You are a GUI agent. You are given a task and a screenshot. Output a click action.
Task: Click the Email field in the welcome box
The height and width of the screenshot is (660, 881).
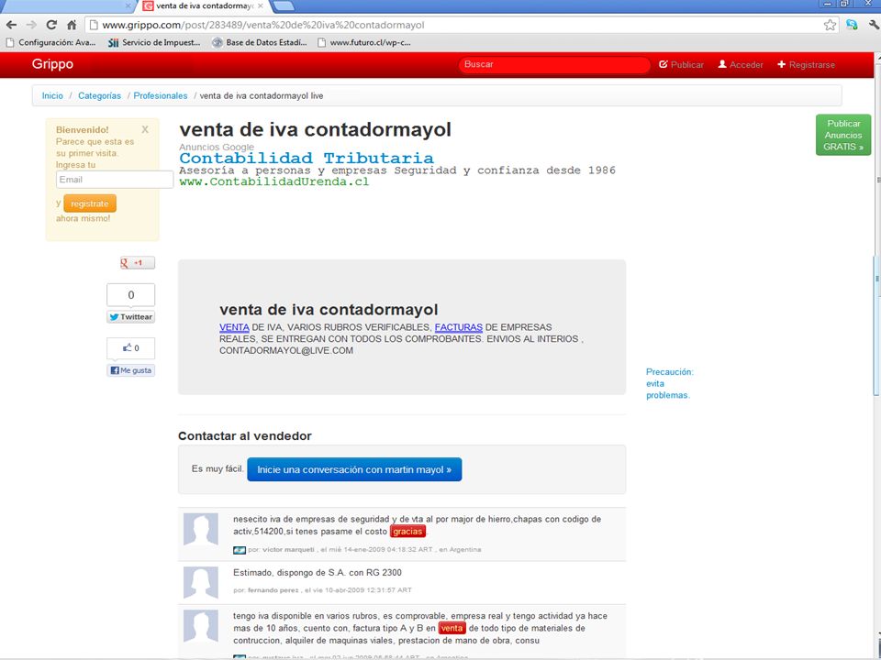click(114, 180)
